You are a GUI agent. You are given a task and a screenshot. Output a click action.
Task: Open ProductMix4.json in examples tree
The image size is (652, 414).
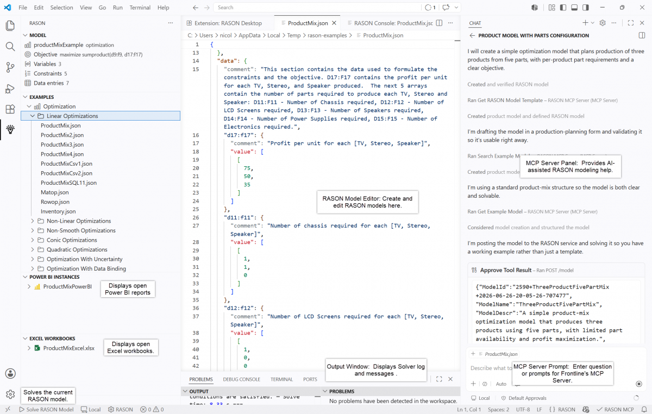(62, 154)
